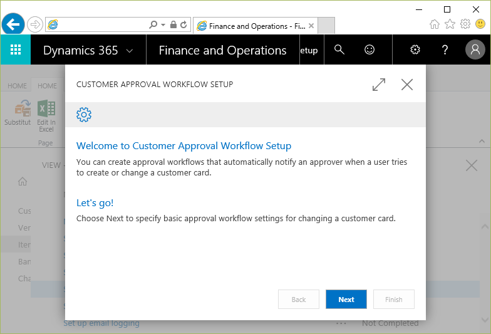Click the address bar search magnifier
The height and width of the screenshot is (334, 491).
pyautogui.click(x=153, y=24)
